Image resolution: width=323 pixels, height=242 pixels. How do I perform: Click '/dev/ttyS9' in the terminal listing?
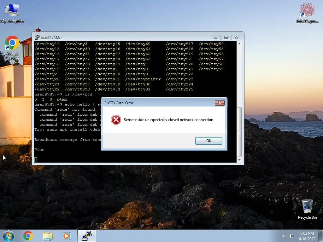coord(211,69)
